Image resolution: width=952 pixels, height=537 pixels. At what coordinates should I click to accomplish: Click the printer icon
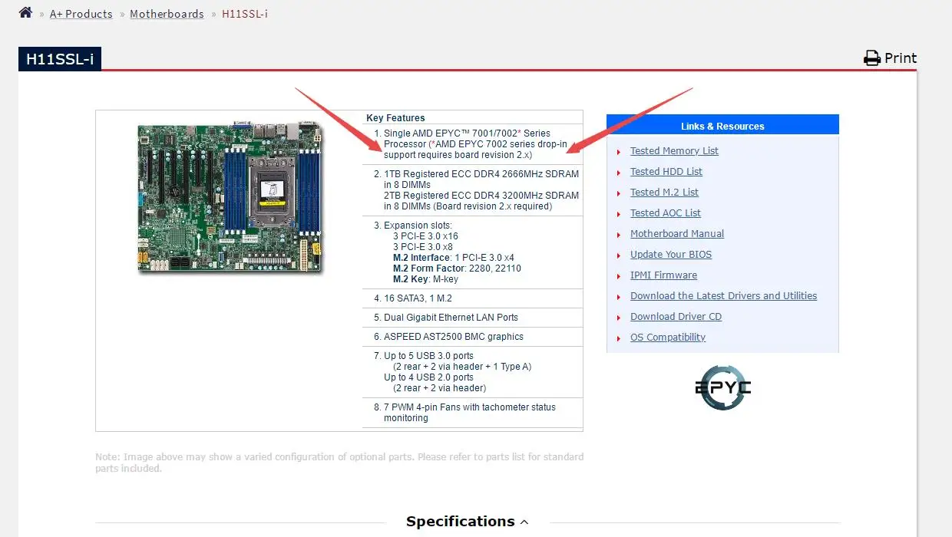[872, 58]
